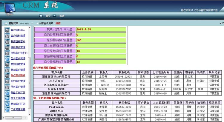View 详情查看 for 心上人服饰
Viewport: 224px width, 122px height.
coord(214,81)
